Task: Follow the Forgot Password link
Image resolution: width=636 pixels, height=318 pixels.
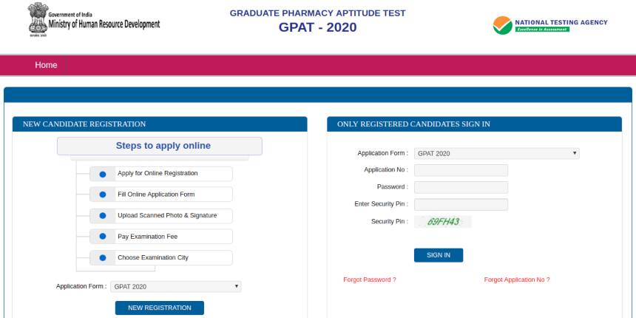Action: (370, 280)
